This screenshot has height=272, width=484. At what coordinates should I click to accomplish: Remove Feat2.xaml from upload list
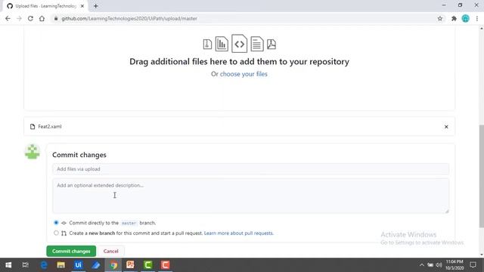(x=446, y=127)
